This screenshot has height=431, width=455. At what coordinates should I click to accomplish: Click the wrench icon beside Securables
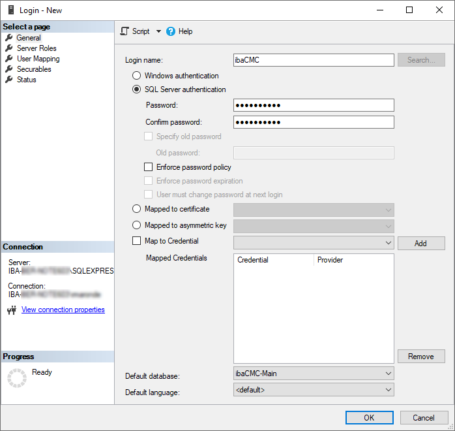[x=9, y=69]
